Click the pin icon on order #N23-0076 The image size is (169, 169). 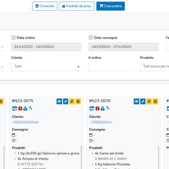click(108, 108)
